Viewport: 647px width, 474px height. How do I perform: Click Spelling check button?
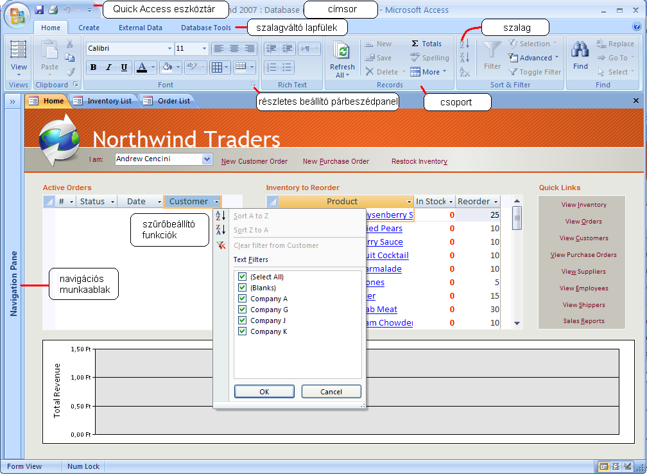click(x=429, y=58)
